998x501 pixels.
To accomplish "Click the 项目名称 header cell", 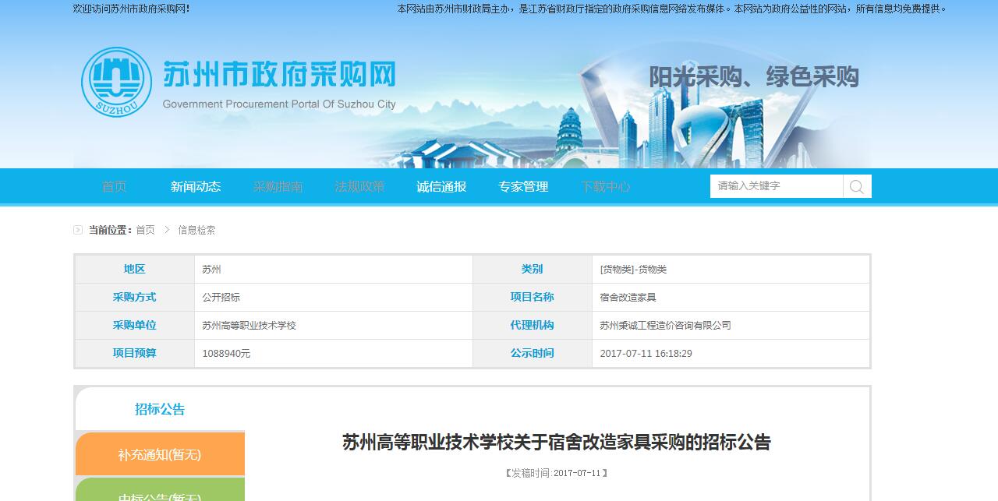I will pyautogui.click(x=532, y=297).
